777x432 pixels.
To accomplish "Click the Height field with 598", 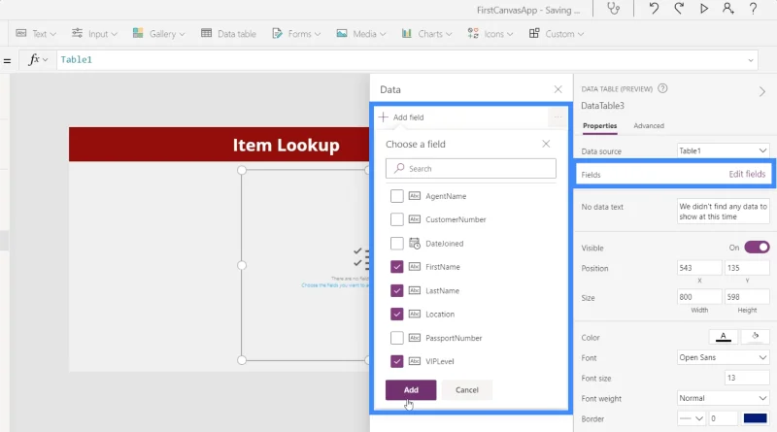I will 747,297.
